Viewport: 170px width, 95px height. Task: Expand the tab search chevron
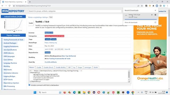click(152, 2)
